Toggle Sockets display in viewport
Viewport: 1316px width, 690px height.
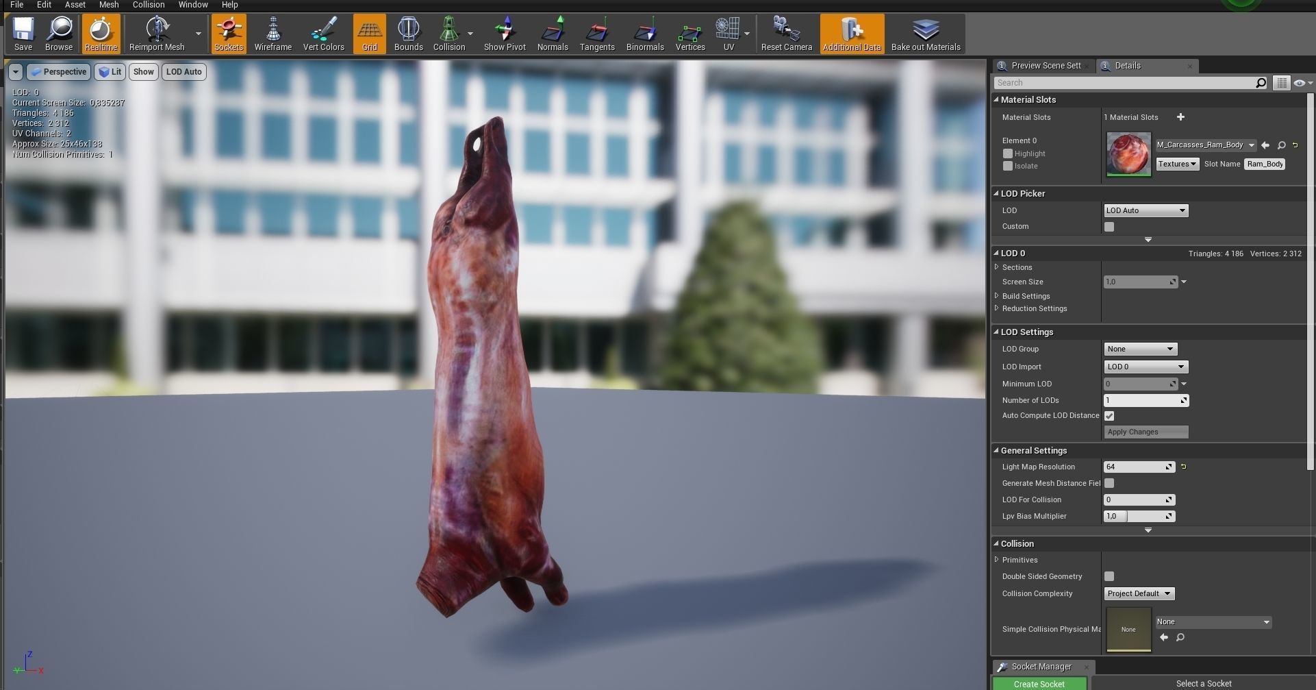coord(229,34)
